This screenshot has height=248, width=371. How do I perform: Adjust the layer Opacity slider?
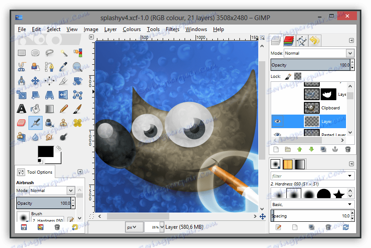(310, 65)
